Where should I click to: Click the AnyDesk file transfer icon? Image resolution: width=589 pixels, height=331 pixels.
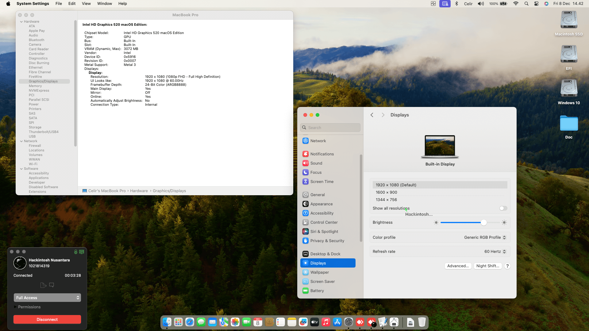coord(43,285)
